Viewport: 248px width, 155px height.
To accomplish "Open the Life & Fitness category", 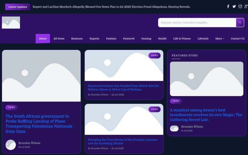I will tap(182, 39).
